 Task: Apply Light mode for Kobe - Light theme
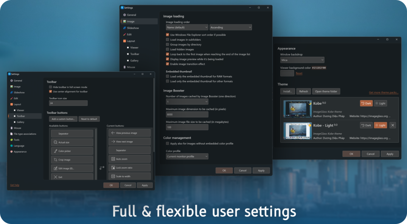pyautogui.click(x=380, y=125)
